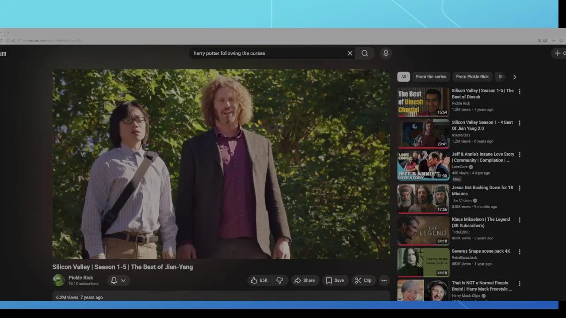Viewport: 566px width, 318px height.
Task: Open options for Jian Yang 2.0 video
Action: tap(520, 123)
